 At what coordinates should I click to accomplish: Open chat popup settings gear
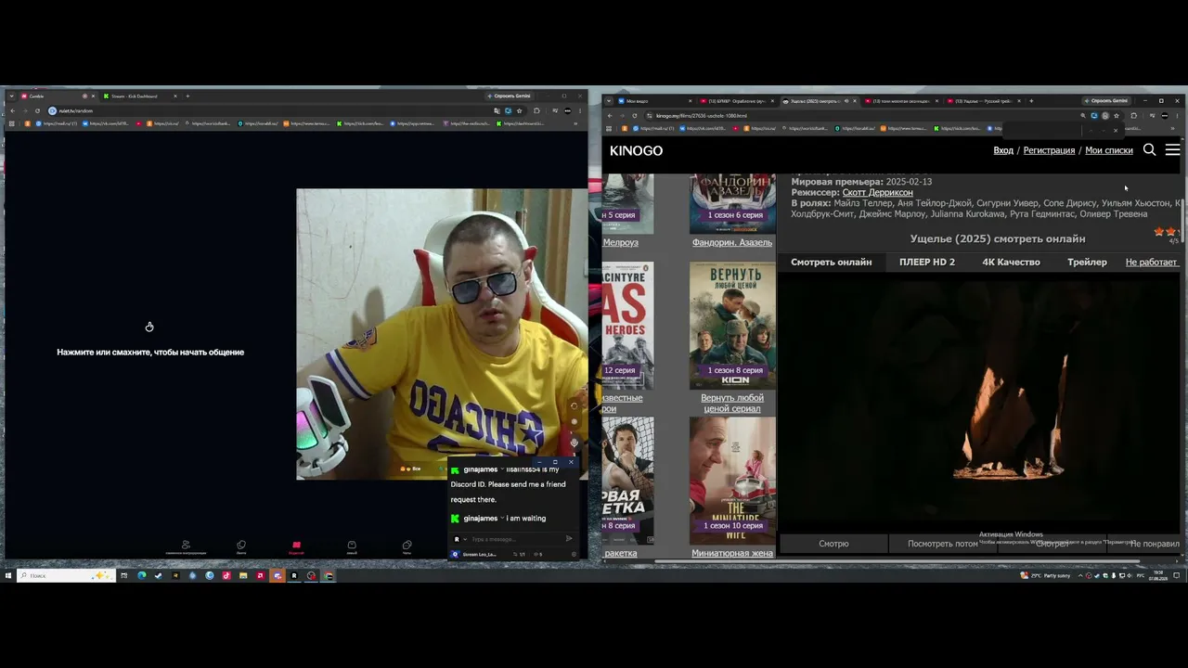[x=575, y=555]
